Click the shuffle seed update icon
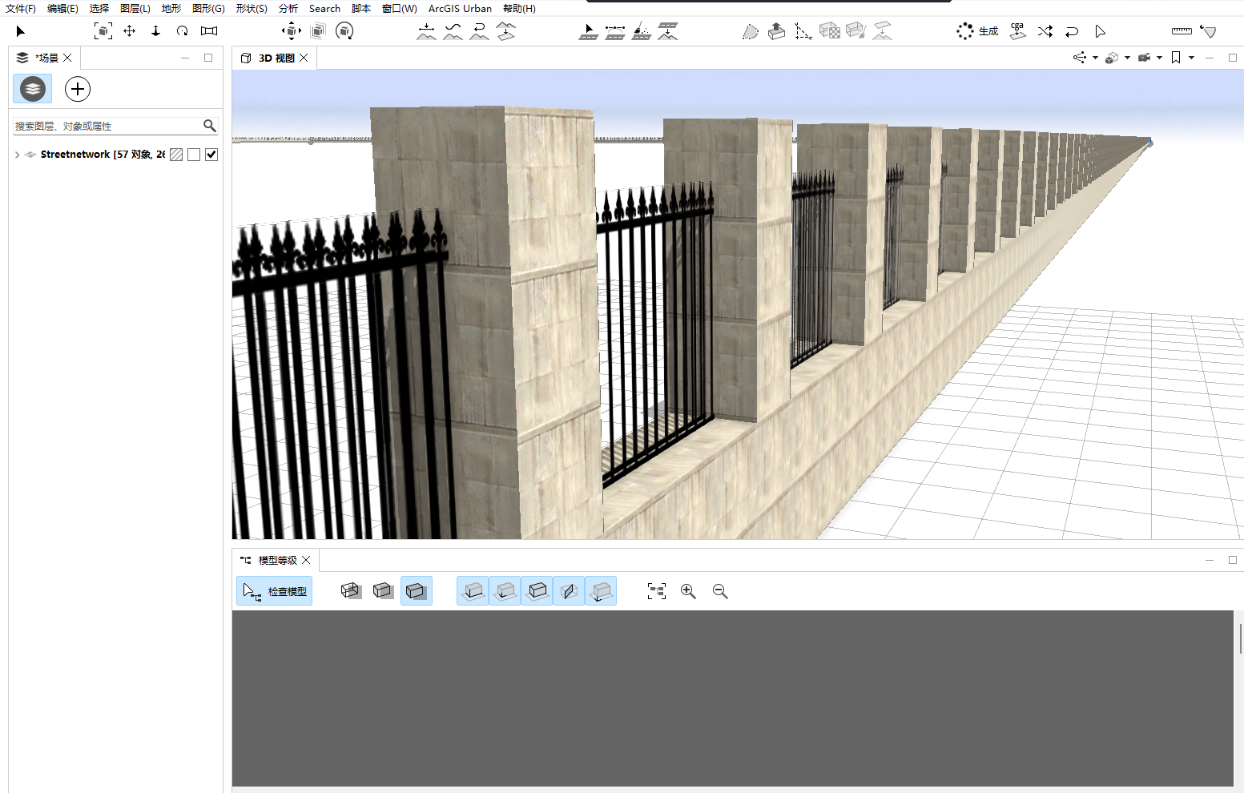The width and height of the screenshot is (1244, 793). 1045,31
